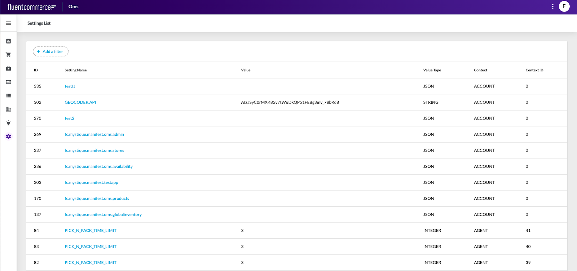Open the briefcase play icon in sidebar
This screenshot has width=577, height=271.
8,68
